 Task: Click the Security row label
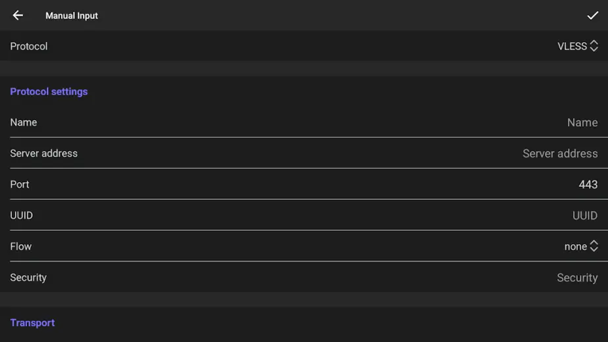pos(28,278)
